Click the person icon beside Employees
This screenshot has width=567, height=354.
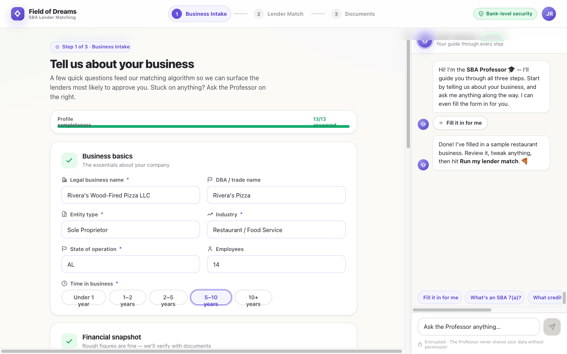(210, 249)
